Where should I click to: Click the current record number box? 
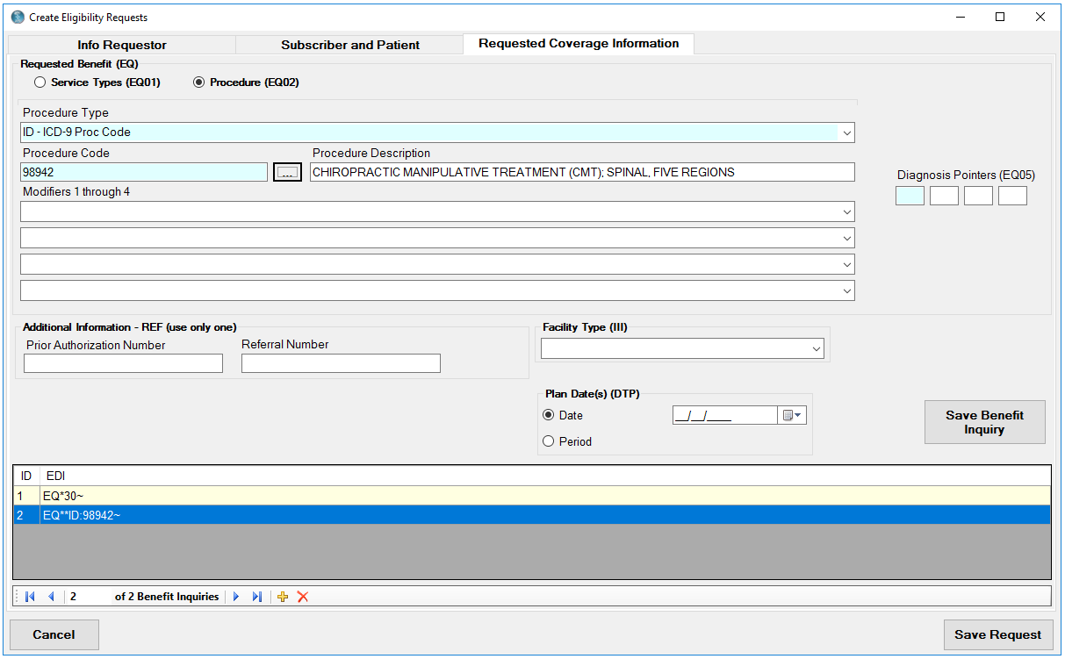tap(90, 597)
